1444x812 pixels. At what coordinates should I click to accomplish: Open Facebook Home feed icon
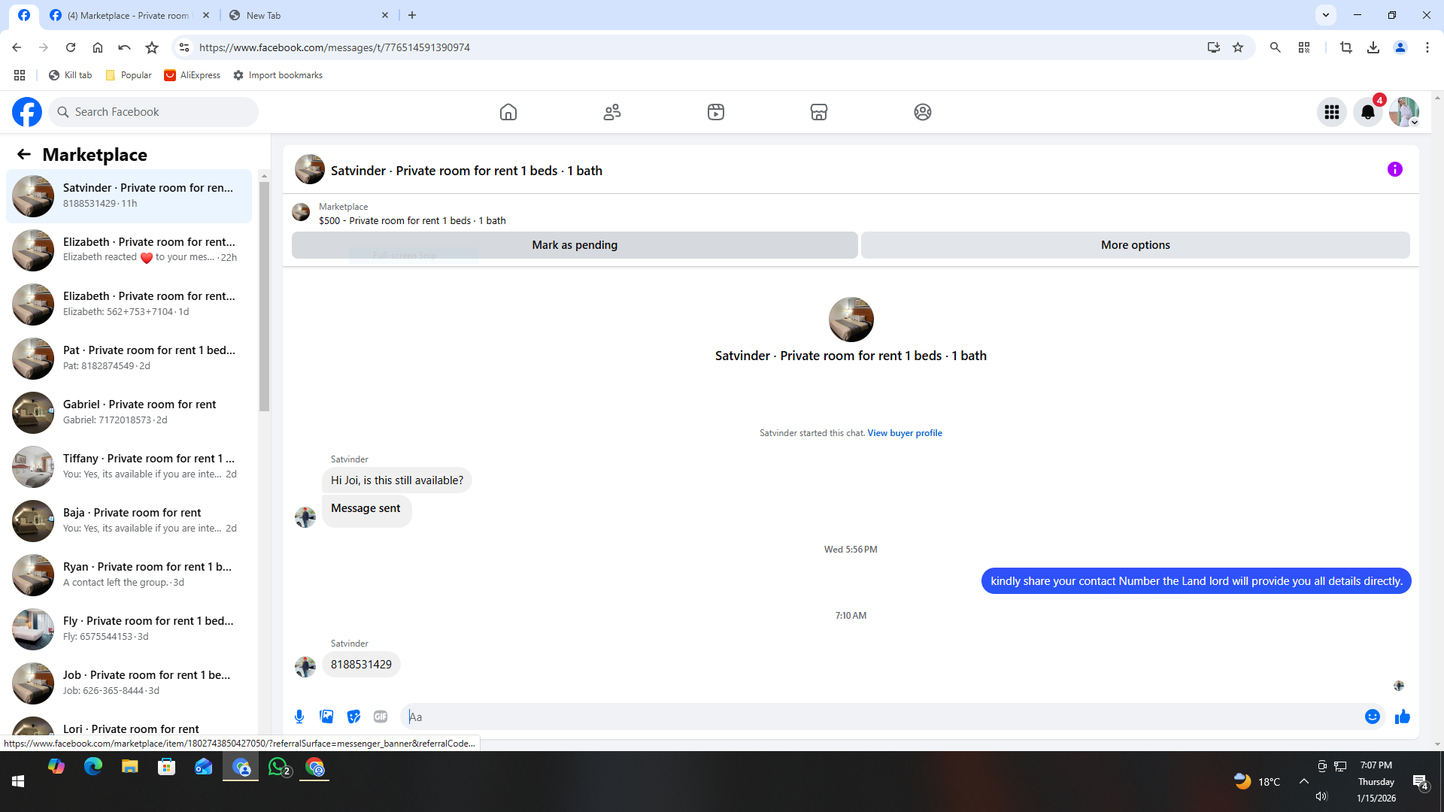tap(508, 112)
